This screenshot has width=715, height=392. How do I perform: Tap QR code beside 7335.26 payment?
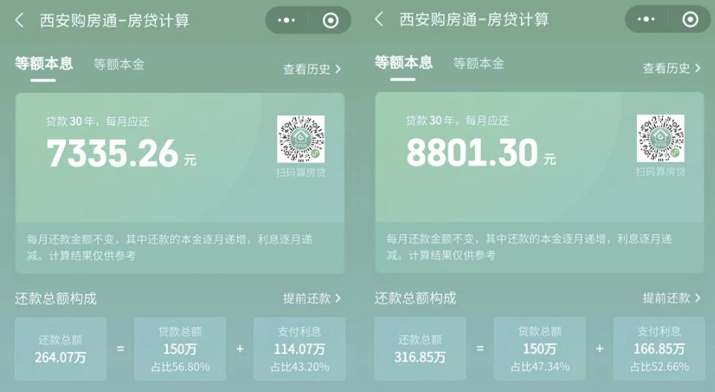[x=301, y=139]
